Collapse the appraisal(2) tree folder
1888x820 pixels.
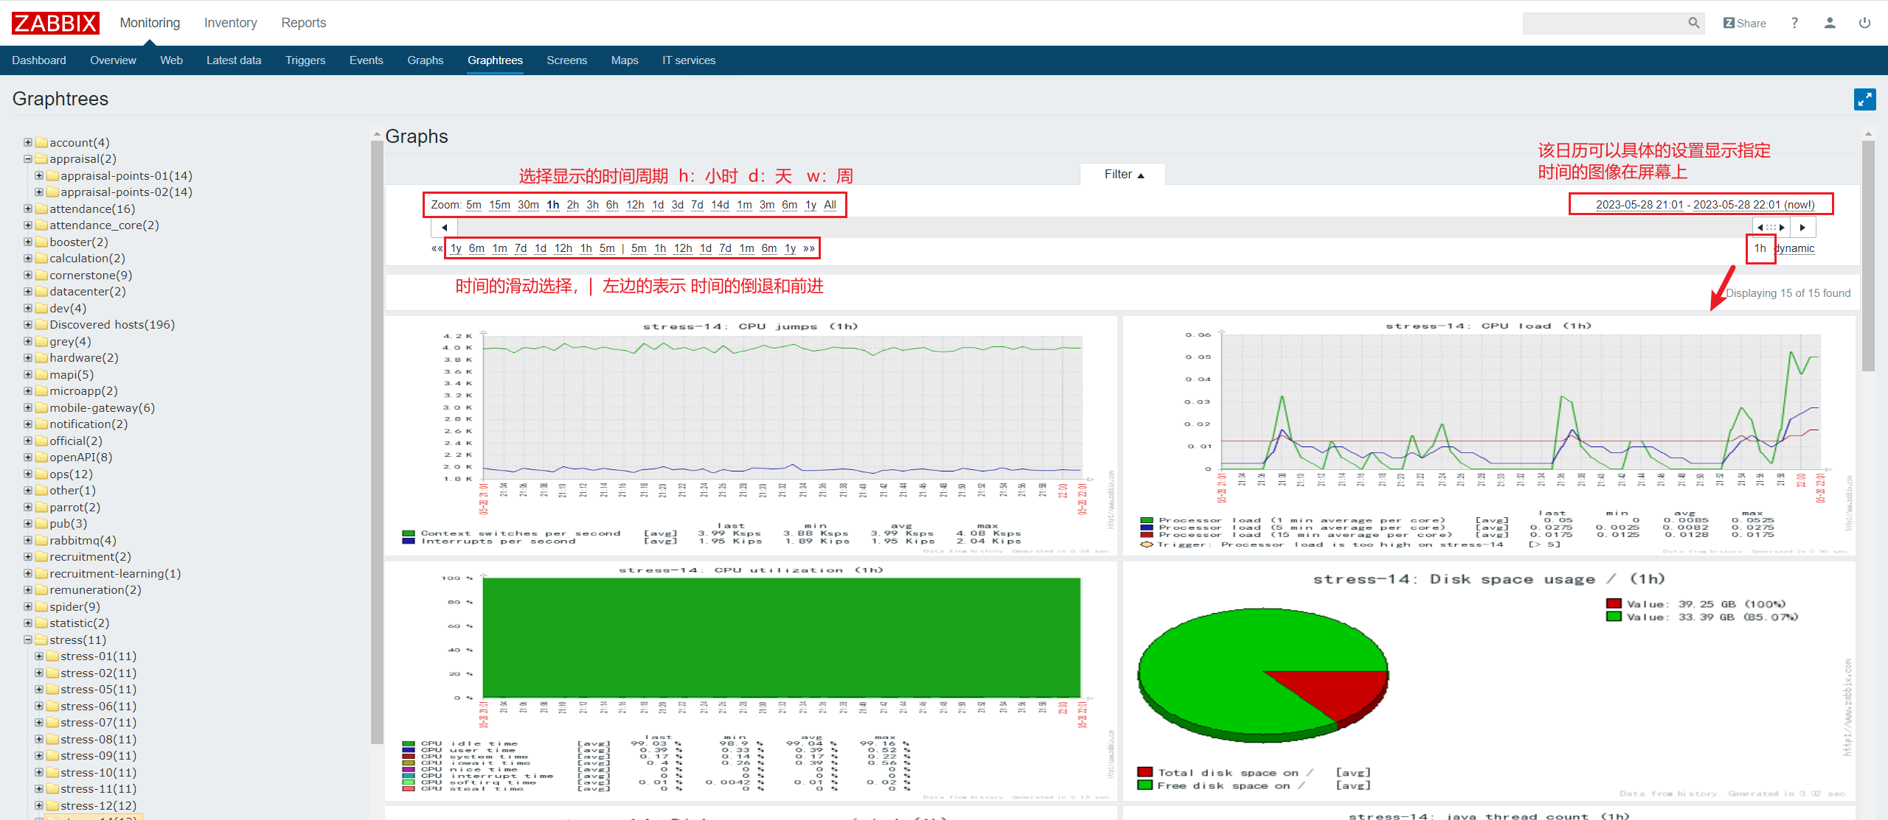click(x=28, y=158)
